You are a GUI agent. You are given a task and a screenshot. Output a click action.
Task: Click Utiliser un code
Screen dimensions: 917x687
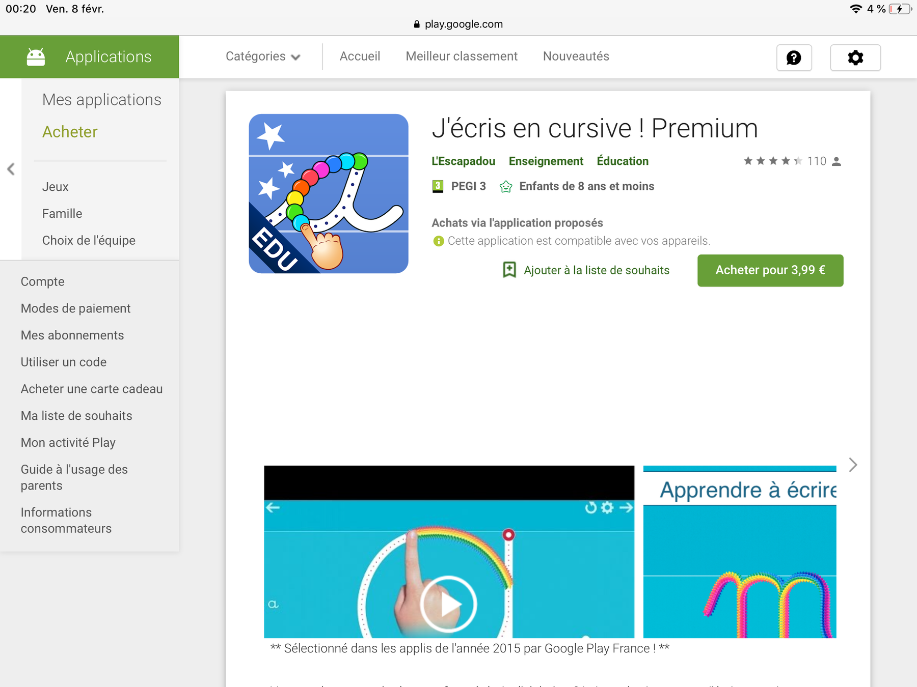pos(64,362)
